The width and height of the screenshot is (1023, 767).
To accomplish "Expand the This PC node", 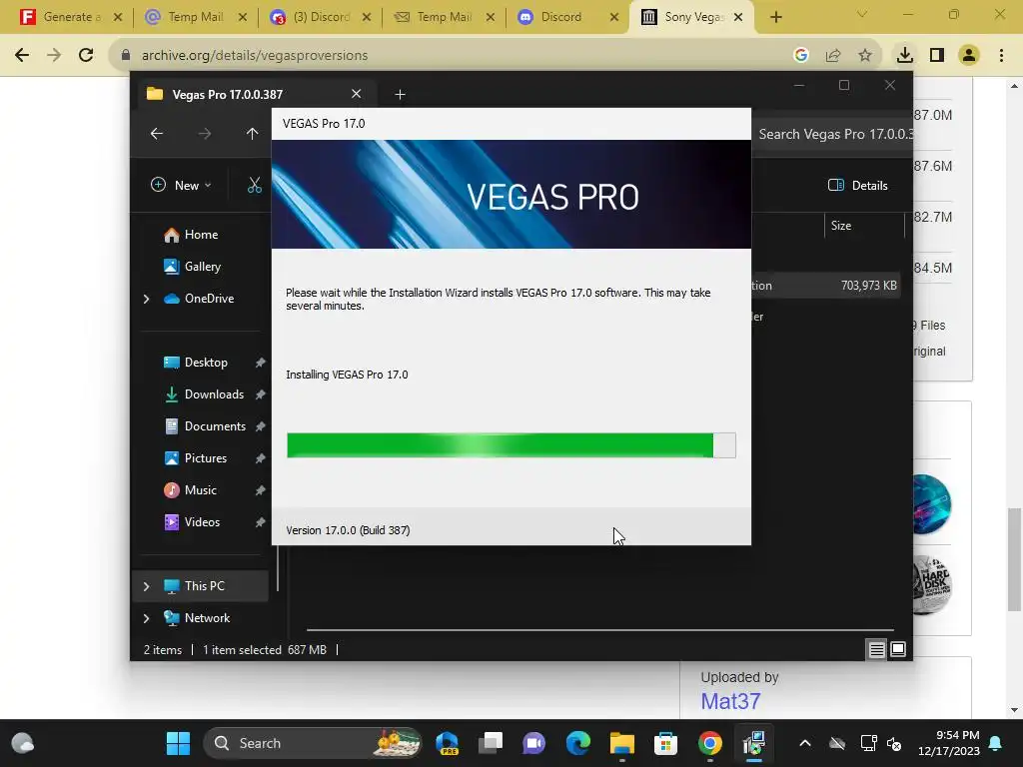I will pos(146,586).
